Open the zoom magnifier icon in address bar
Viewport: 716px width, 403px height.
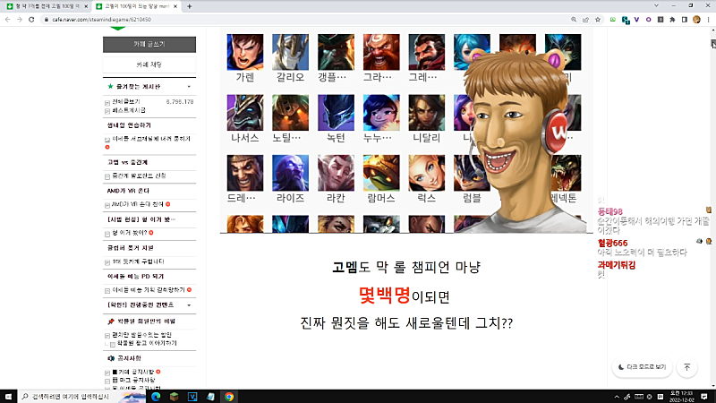[x=574, y=20]
